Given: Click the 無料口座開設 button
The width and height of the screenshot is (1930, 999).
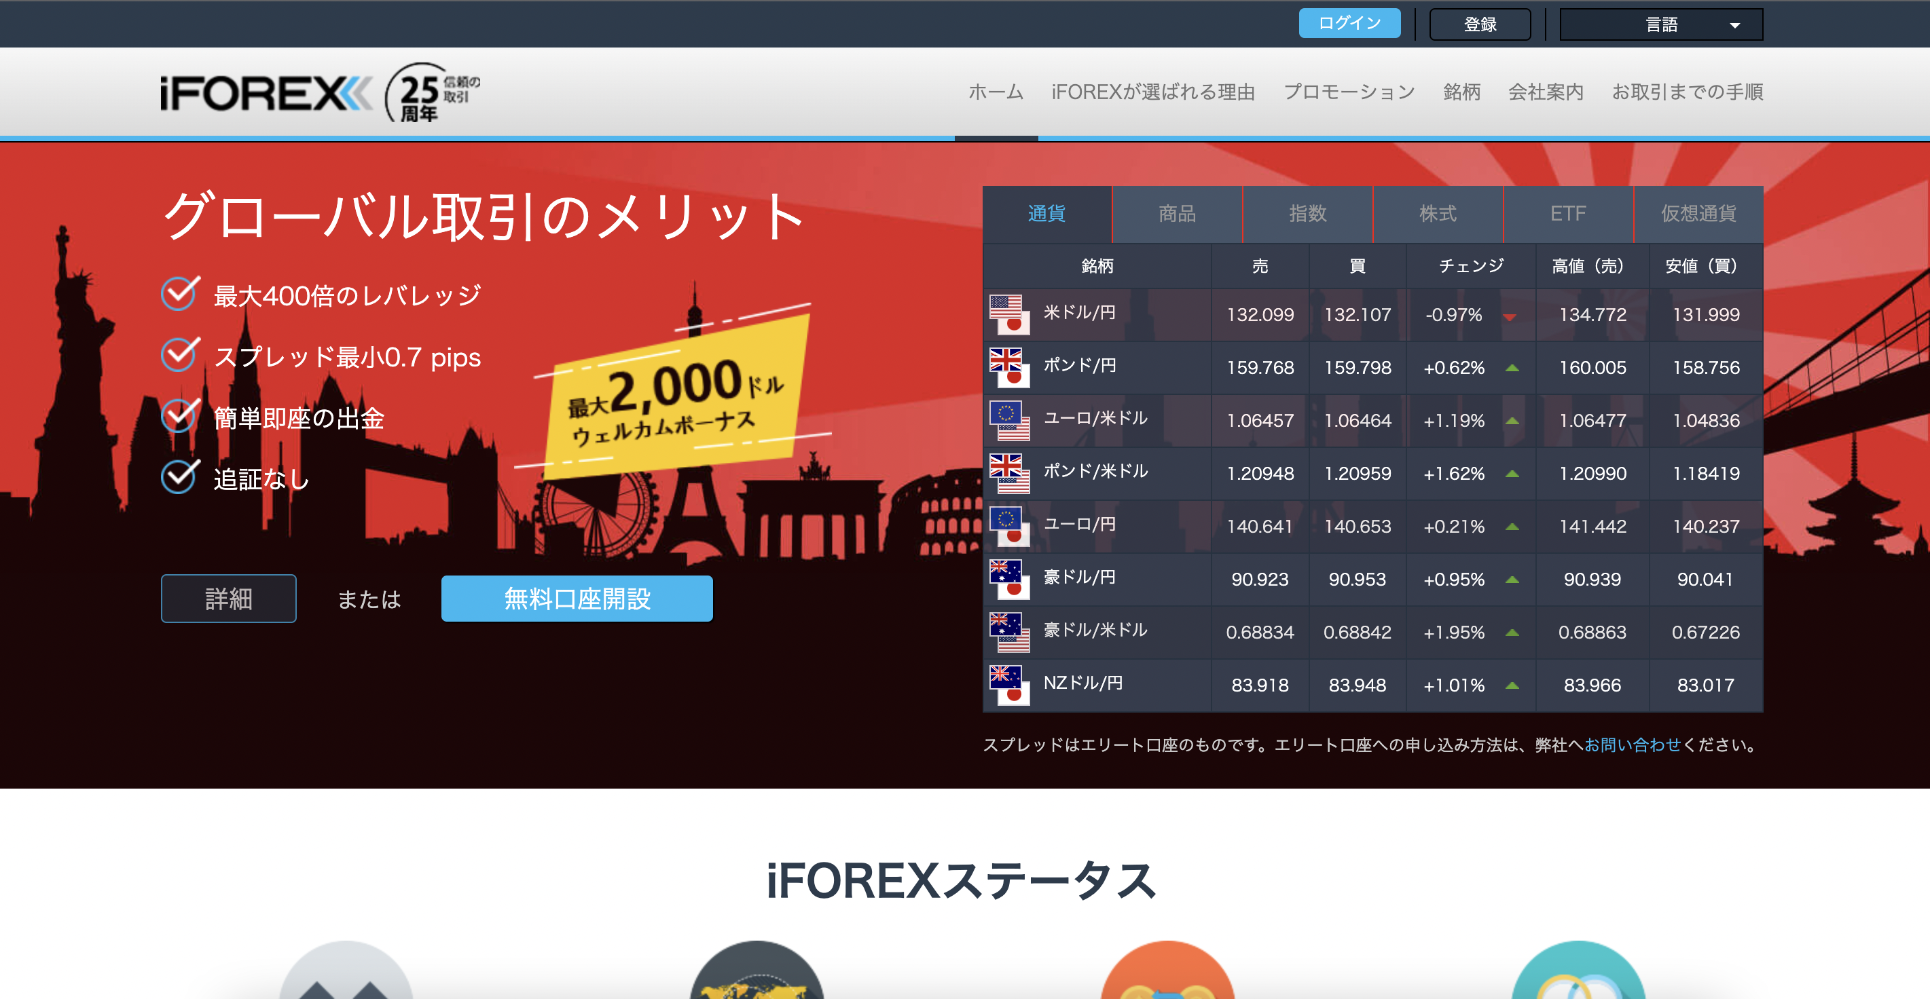Looking at the screenshot, I should click(x=577, y=599).
